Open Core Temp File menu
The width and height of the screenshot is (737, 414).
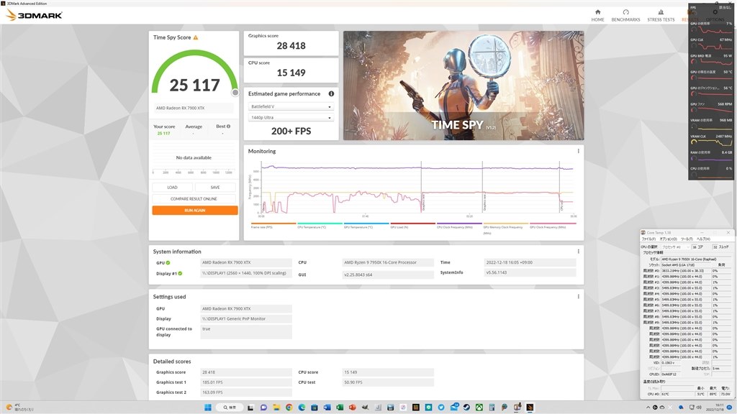click(648, 239)
